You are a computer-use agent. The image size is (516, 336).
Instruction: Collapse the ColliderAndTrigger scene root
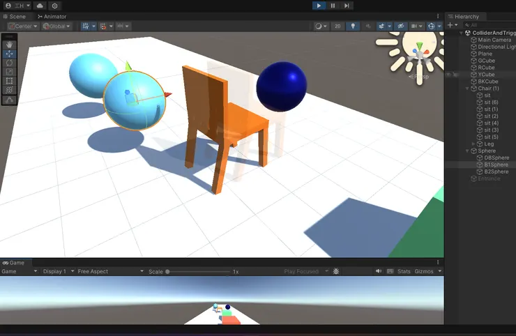pos(462,33)
